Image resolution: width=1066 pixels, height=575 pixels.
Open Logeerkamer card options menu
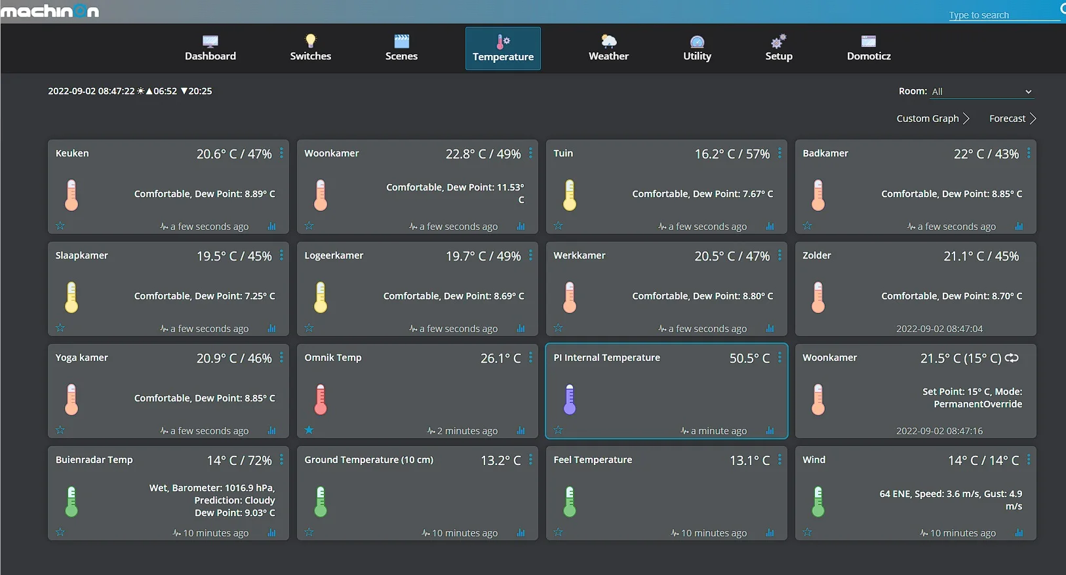coord(531,255)
